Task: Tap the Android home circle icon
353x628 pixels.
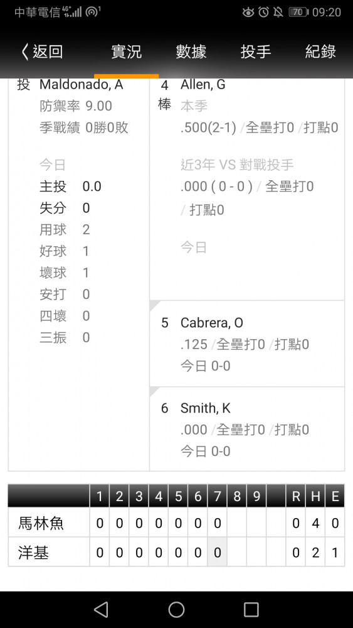Action: [x=176, y=609]
